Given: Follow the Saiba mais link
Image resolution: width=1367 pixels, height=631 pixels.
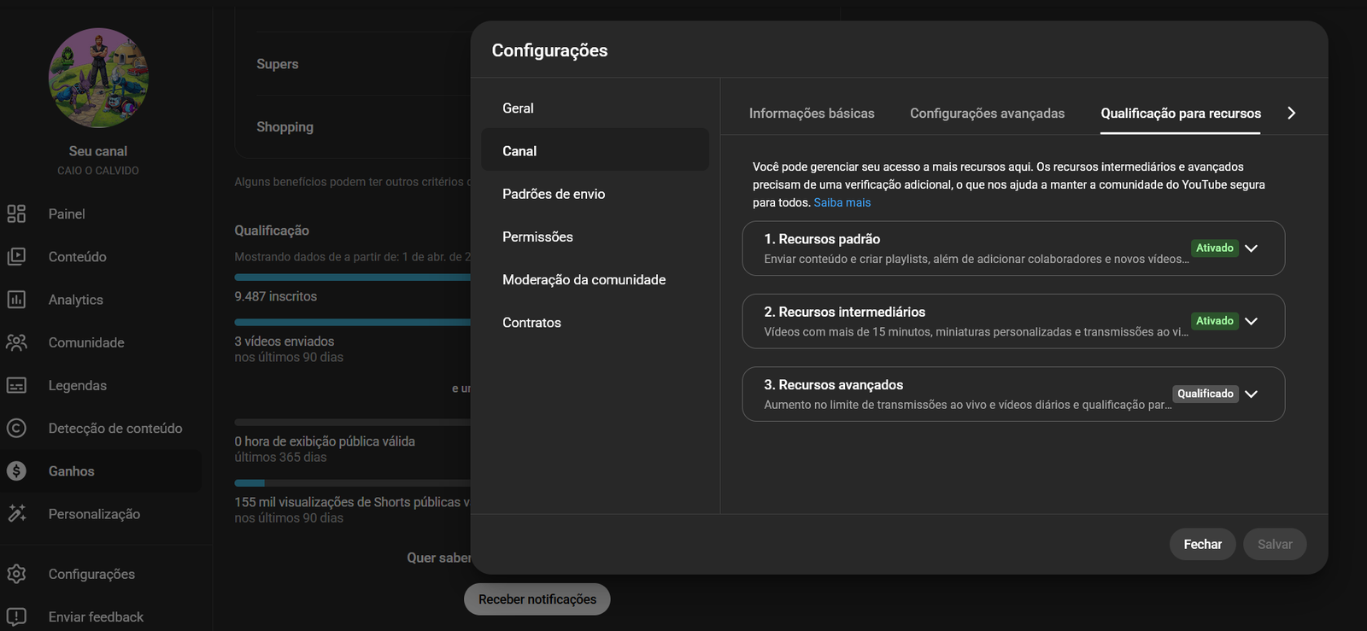Looking at the screenshot, I should 842,202.
